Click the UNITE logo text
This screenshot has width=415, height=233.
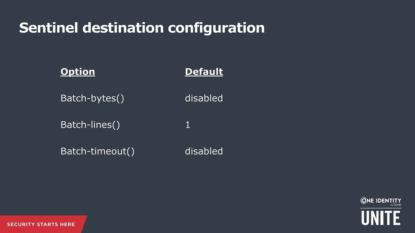coord(381,217)
